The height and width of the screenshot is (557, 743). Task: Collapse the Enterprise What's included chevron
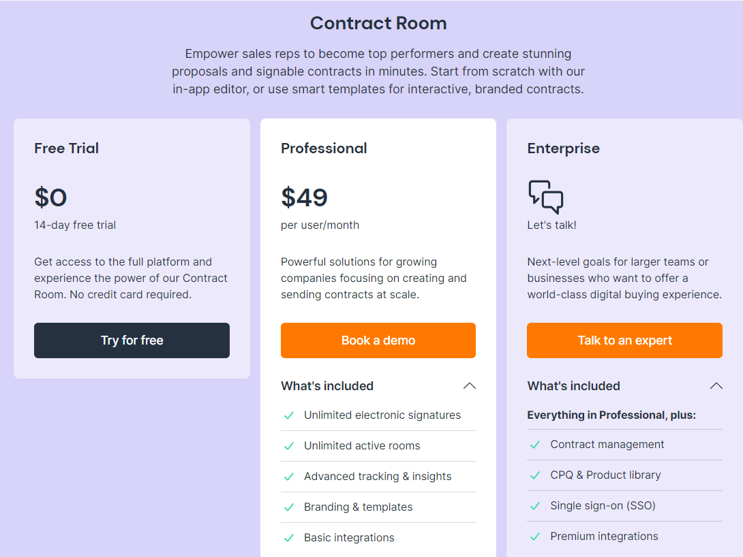tap(716, 385)
